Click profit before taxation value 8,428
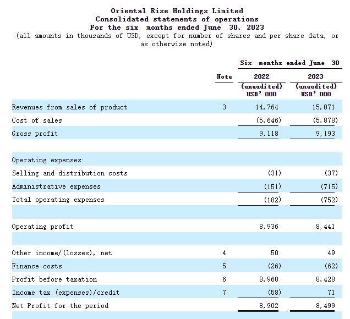The width and height of the screenshot is (350, 319). [x=325, y=279]
